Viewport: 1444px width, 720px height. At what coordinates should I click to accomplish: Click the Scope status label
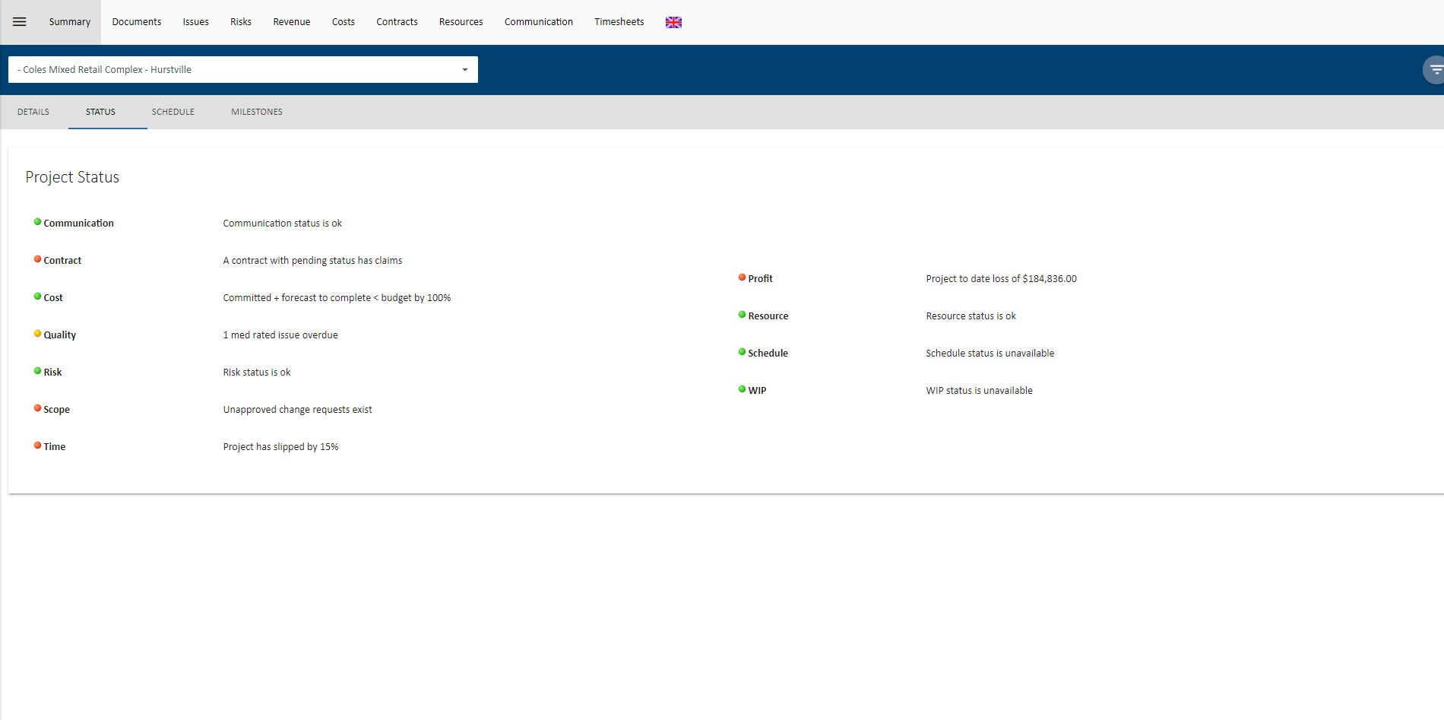point(57,410)
